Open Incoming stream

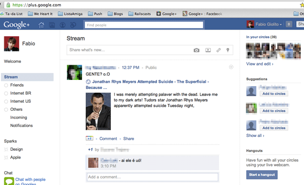tap(19, 117)
